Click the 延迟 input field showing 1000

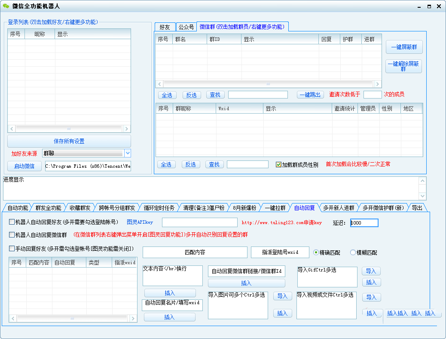click(x=364, y=223)
